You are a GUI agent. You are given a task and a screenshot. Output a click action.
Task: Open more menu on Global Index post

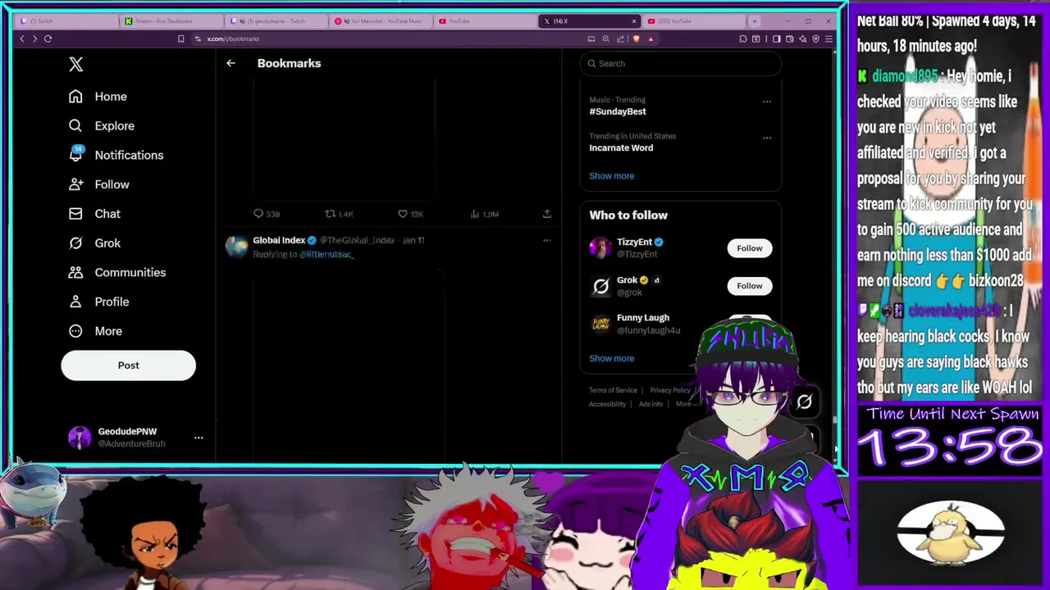(547, 241)
